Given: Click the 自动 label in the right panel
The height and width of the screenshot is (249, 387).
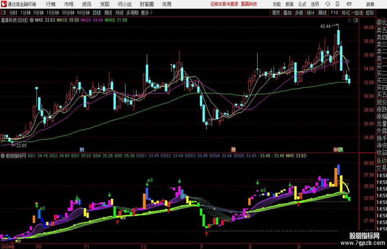Looking at the screenshot, I should 382,161.
